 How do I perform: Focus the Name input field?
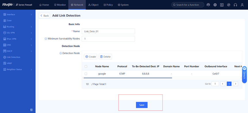click(108, 32)
